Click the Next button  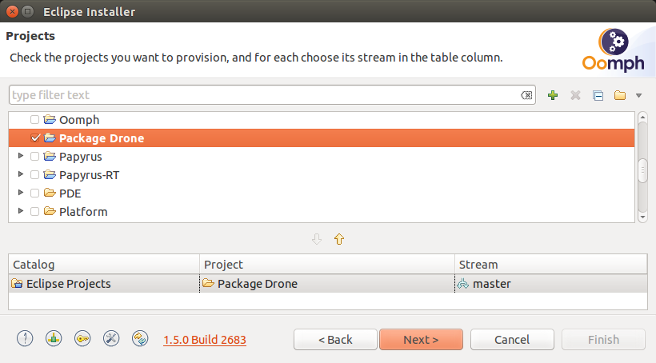[421, 339]
